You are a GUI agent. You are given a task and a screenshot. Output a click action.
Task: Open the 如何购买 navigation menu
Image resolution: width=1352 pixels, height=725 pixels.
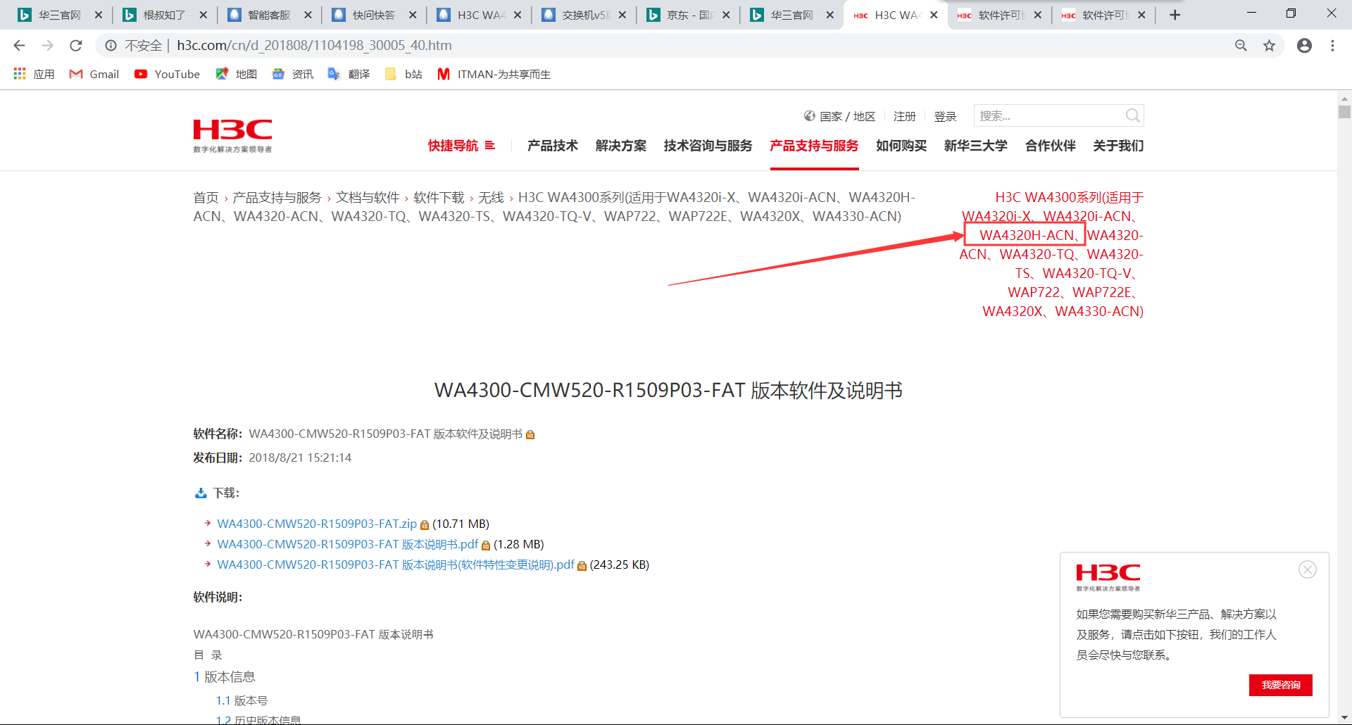coord(901,146)
